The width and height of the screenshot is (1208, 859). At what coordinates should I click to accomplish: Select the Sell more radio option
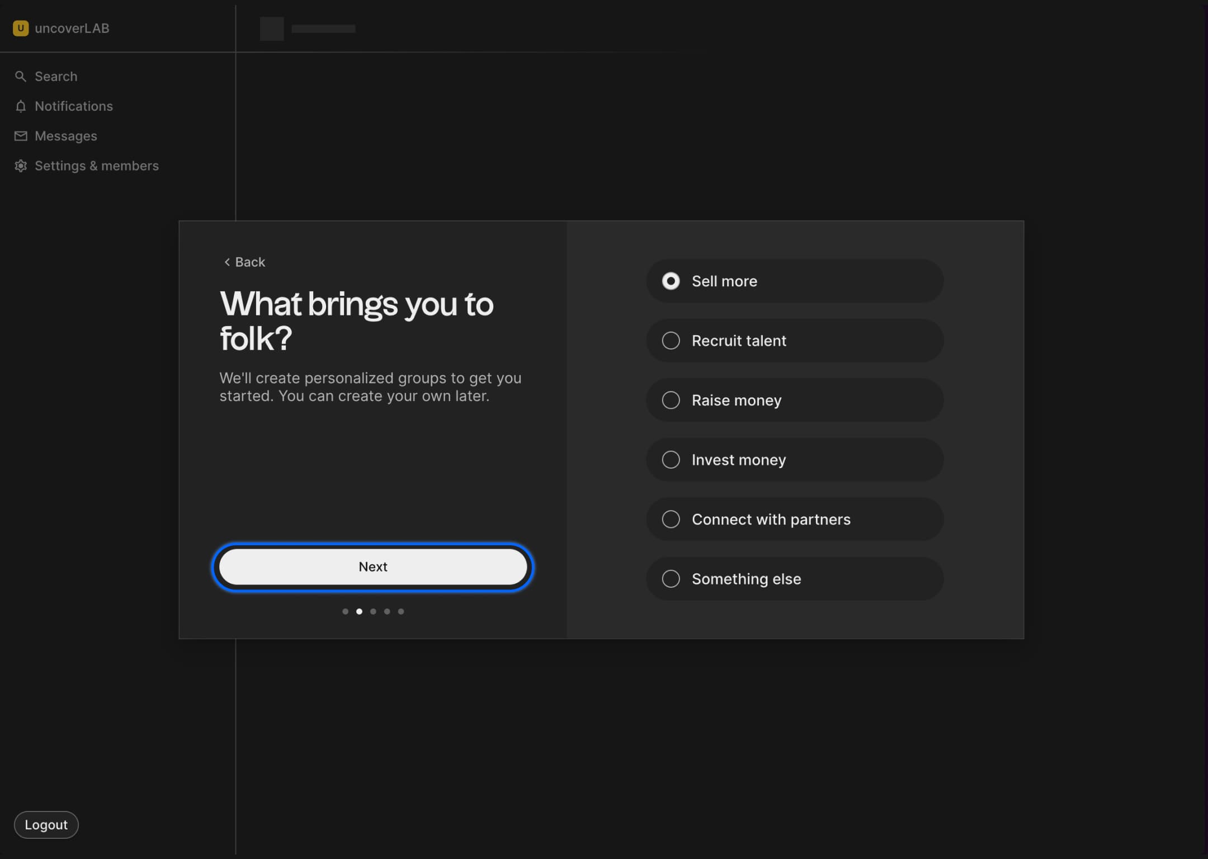(795, 281)
